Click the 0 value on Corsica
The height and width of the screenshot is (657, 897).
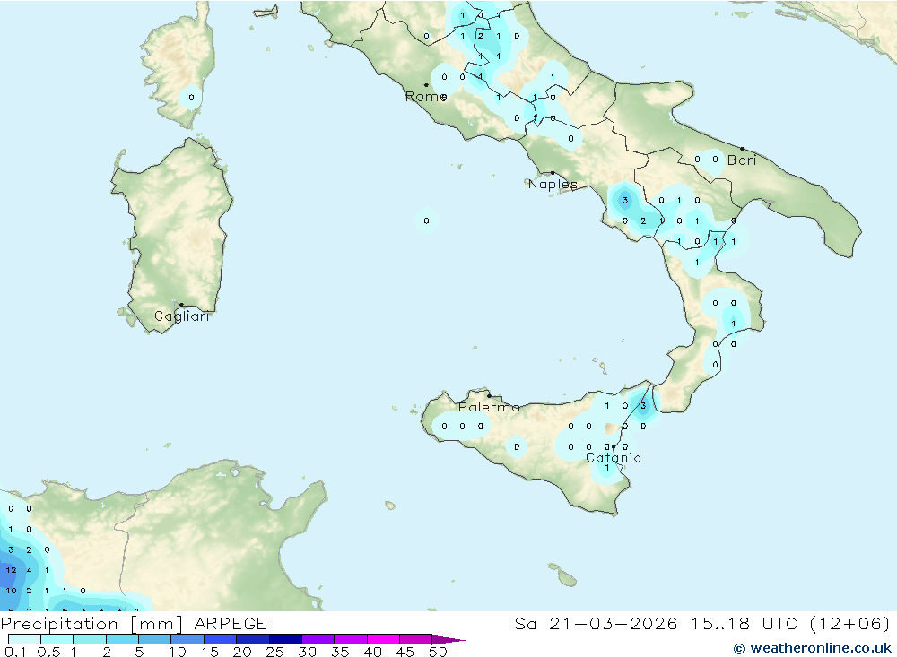click(191, 98)
